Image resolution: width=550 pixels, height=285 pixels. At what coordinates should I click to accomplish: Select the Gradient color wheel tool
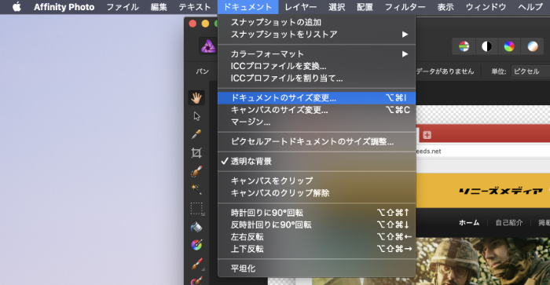(196, 245)
